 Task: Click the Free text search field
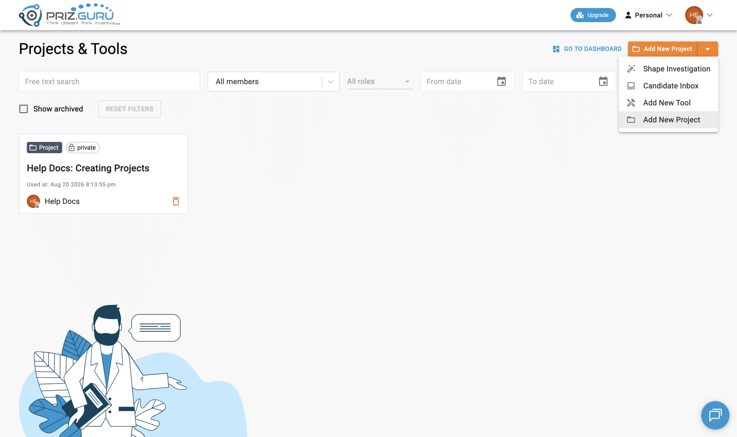pyautogui.click(x=109, y=82)
